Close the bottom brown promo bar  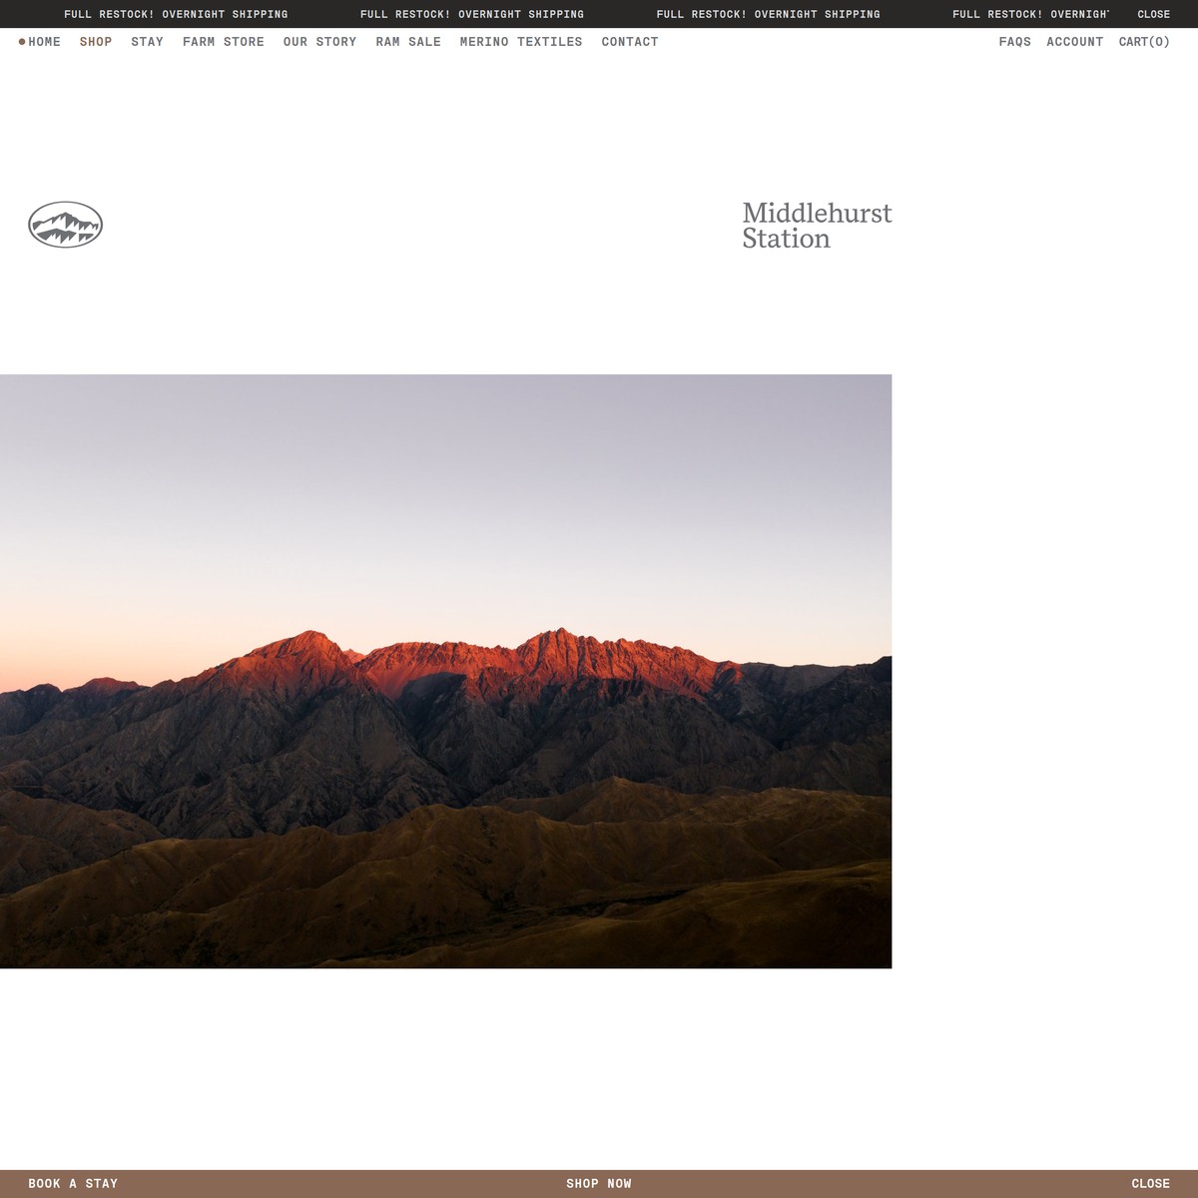click(x=1150, y=1184)
